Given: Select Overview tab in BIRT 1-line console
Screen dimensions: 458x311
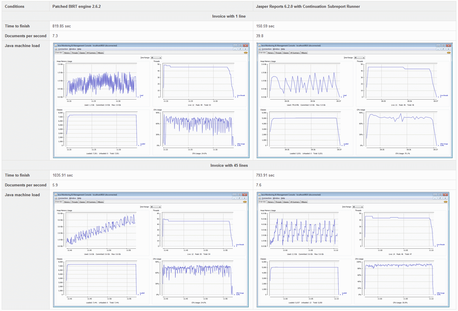Looking at the screenshot, I should [x=59, y=53].
